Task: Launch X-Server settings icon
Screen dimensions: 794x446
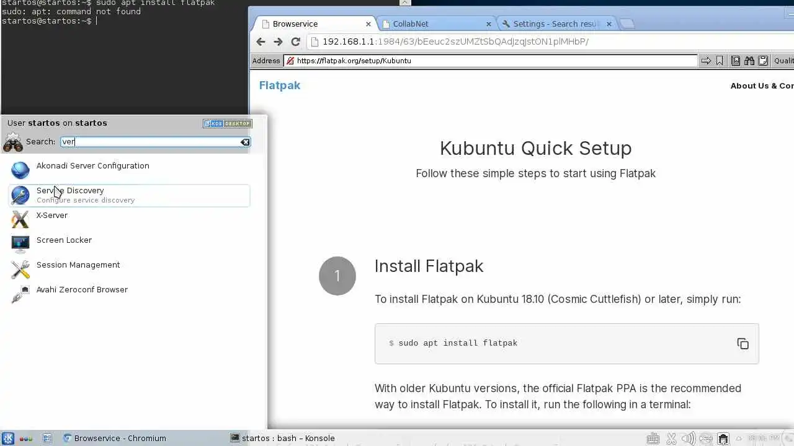Action: click(20, 220)
